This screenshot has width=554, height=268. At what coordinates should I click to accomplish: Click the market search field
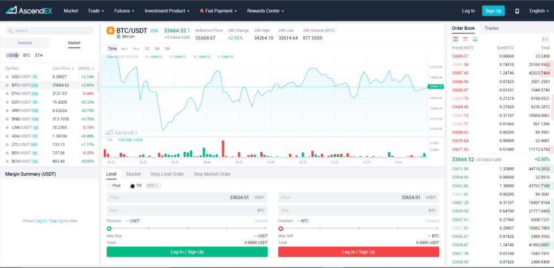(x=49, y=31)
